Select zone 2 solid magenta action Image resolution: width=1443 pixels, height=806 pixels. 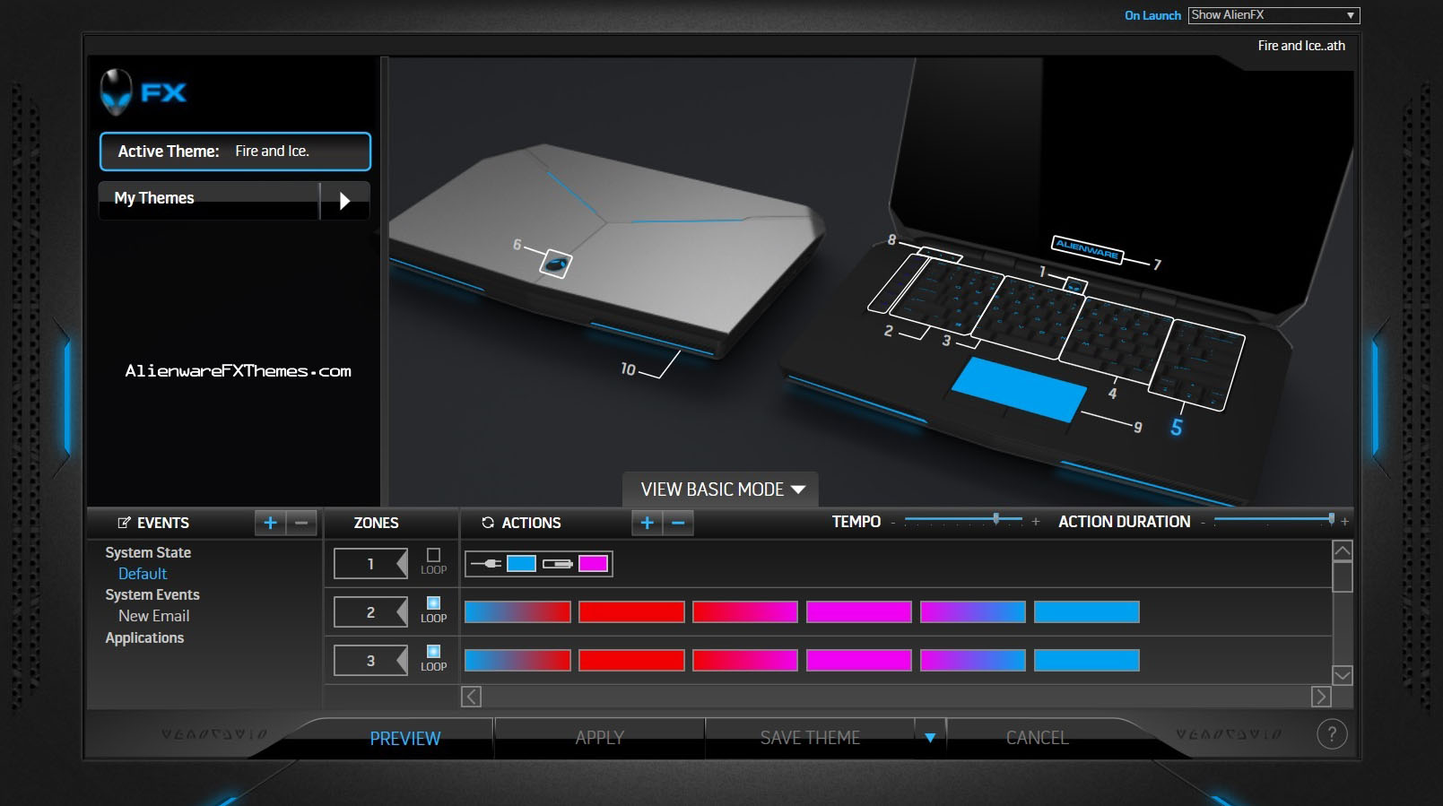coord(859,612)
